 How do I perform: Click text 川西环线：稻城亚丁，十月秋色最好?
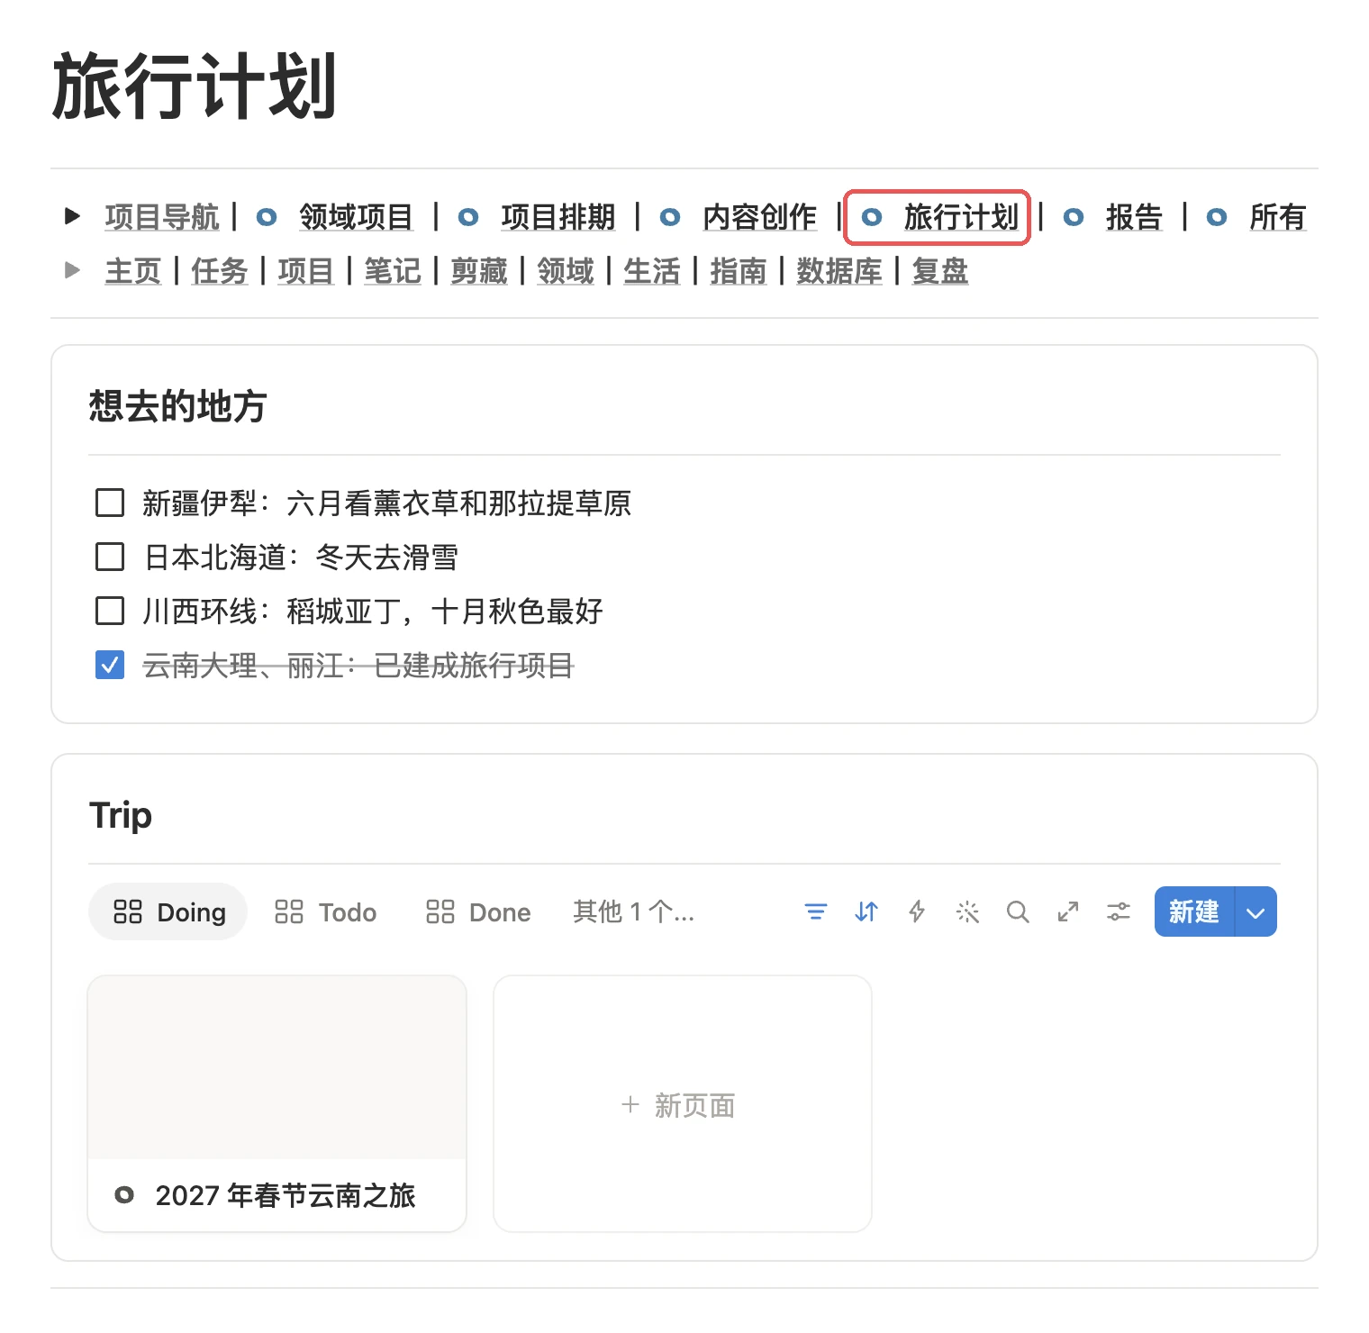tap(373, 611)
